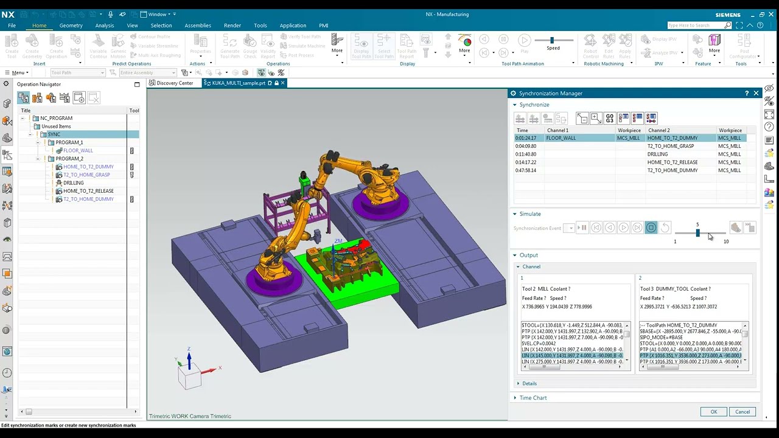This screenshot has width=779, height=438.
Task: Click the Robot Control icon
Action: [590, 46]
